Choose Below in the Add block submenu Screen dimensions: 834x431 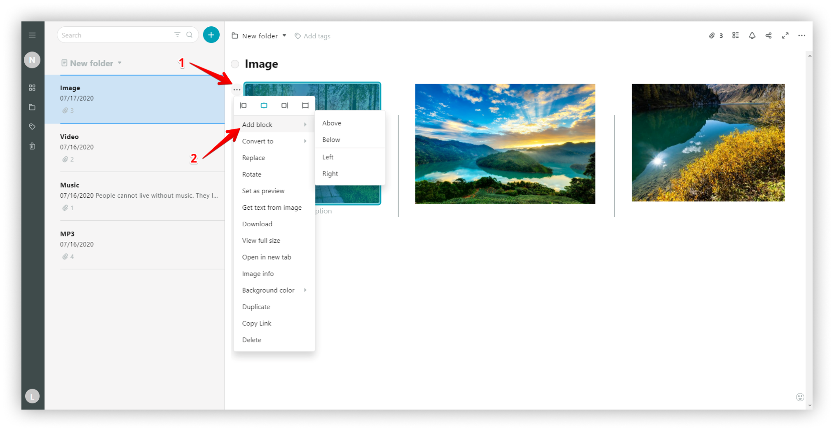coord(350,140)
